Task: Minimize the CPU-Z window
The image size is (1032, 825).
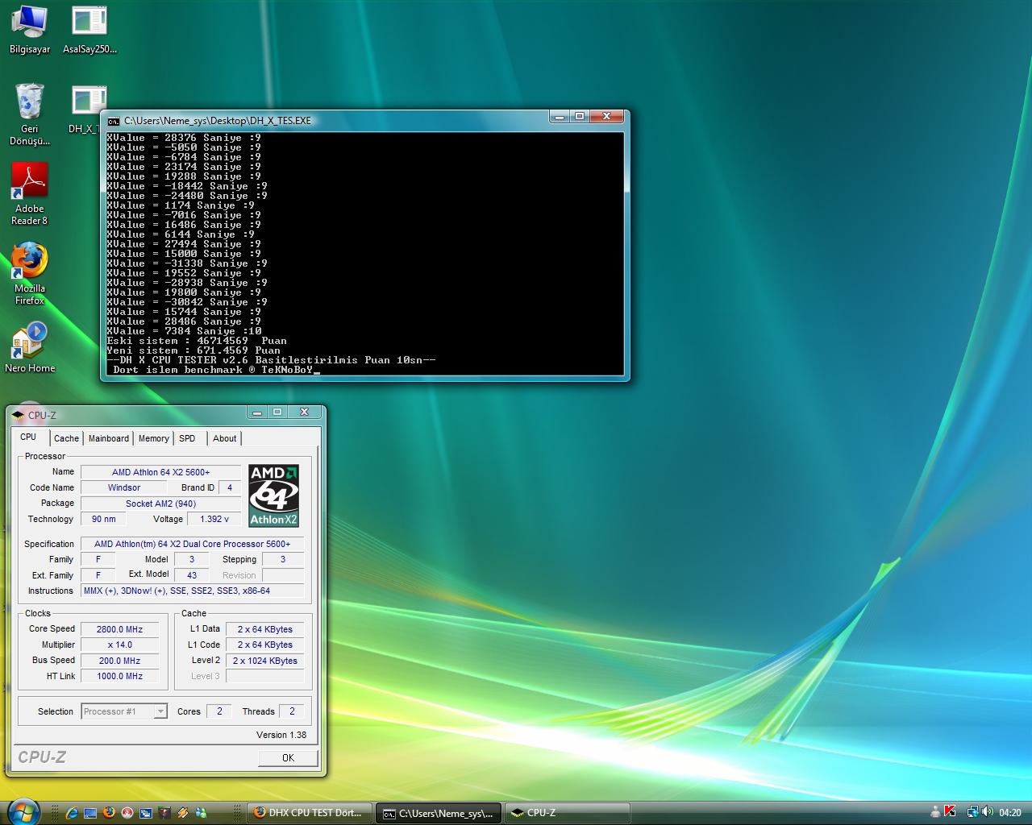Action: 257,412
